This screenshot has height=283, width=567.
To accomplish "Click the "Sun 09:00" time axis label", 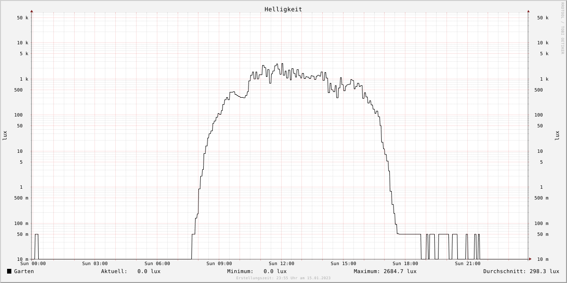I will (x=219, y=264).
